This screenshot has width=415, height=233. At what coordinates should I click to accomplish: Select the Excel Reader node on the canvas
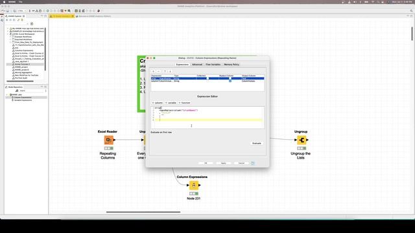pos(108,140)
